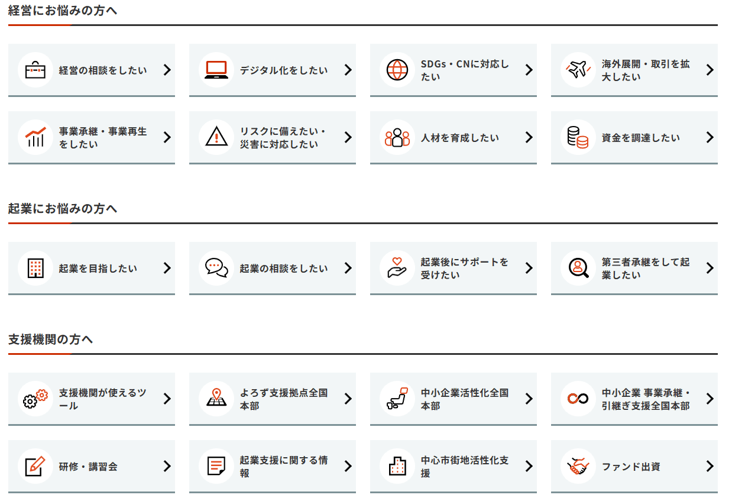Click the infinity icon for 事業承継・引継ぎ支援
Screen dimensions: 732x498
coord(578,399)
